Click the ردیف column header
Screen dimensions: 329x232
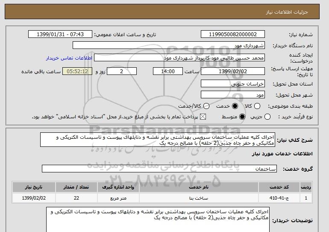(306, 187)
